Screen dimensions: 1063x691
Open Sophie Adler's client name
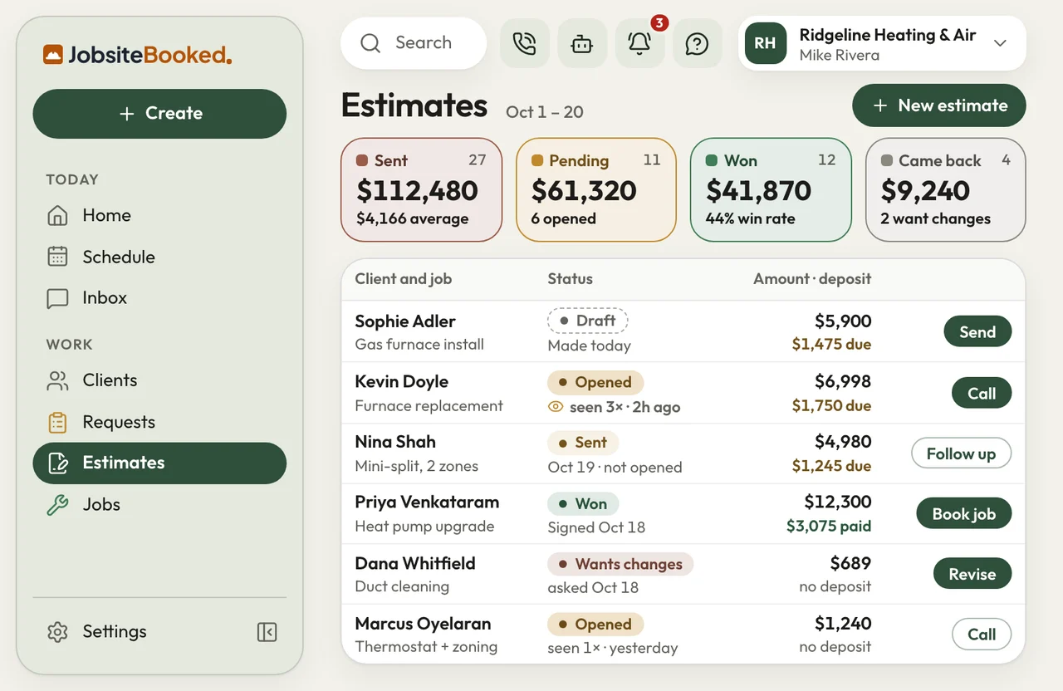pos(405,321)
